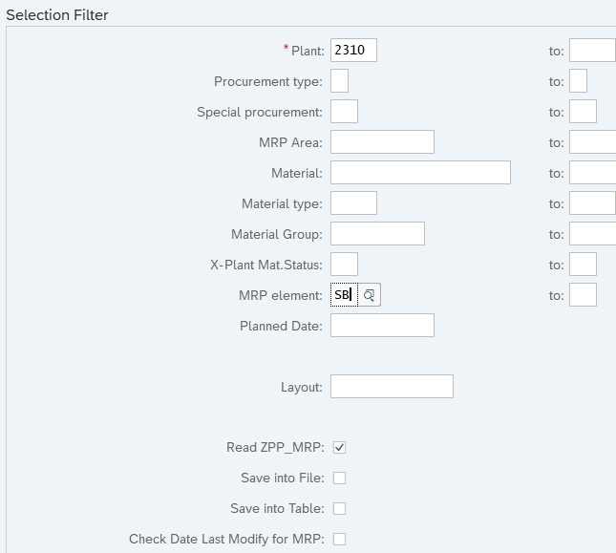Image resolution: width=616 pixels, height=553 pixels.
Task: Focus the Material type field
Action: (x=353, y=203)
